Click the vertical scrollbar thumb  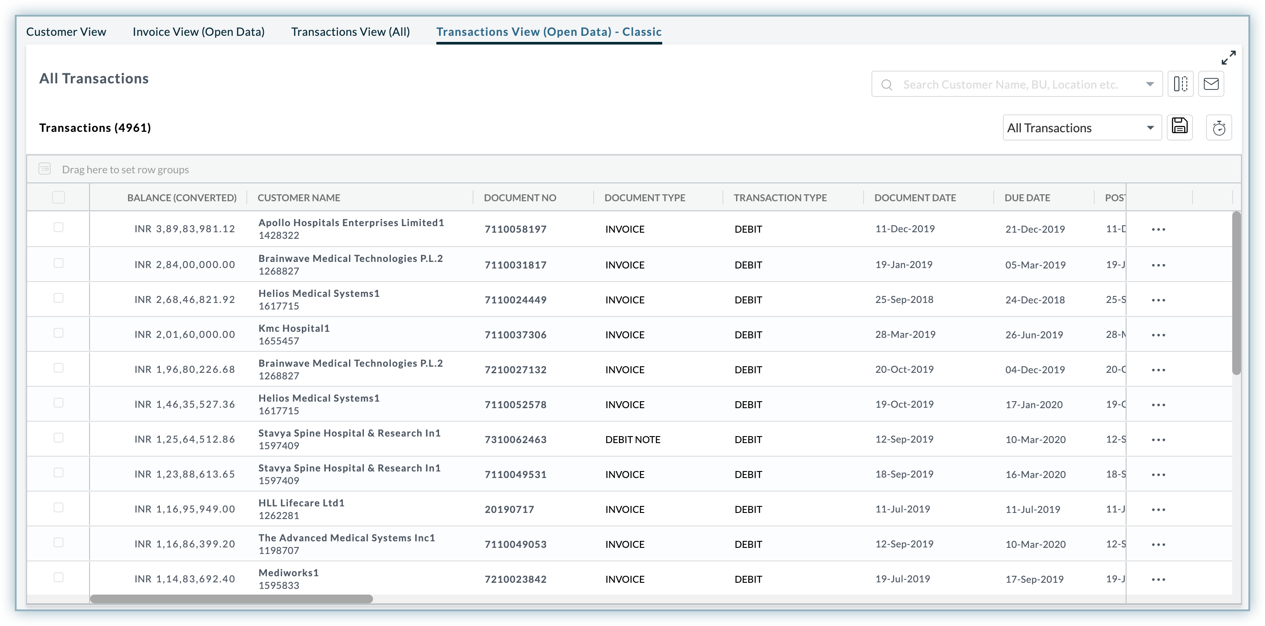click(1236, 293)
